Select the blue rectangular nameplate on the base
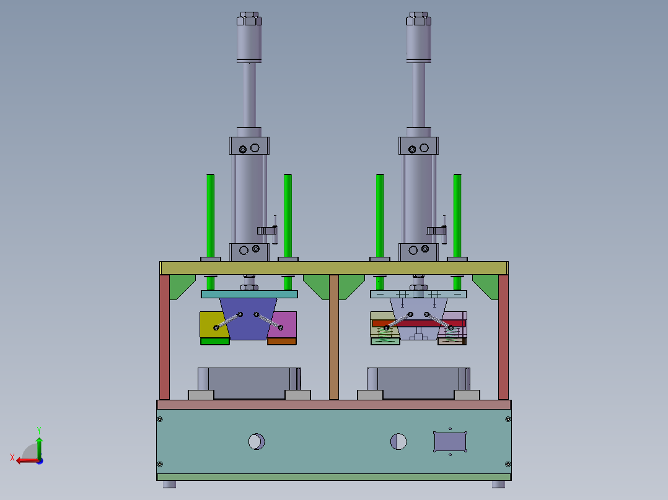The image size is (668, 500). pyautogui.click(x=450, y=442)
